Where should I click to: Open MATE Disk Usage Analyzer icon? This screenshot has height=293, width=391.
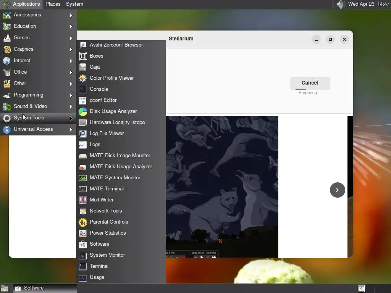pos(82,167)
